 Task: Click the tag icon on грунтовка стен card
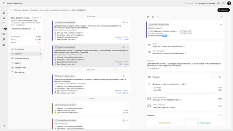click(x=123, y=23)
